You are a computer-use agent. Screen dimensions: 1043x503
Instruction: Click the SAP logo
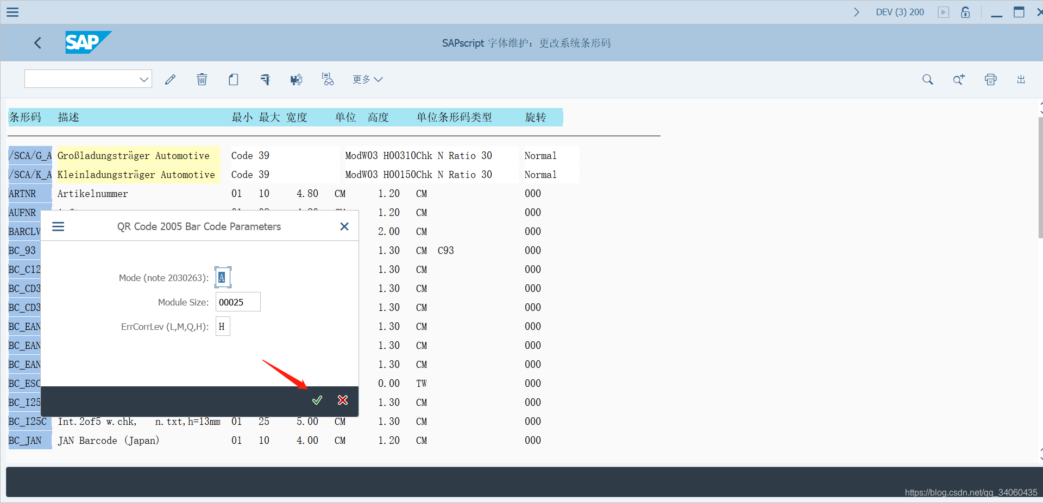(x=88, y=42)
